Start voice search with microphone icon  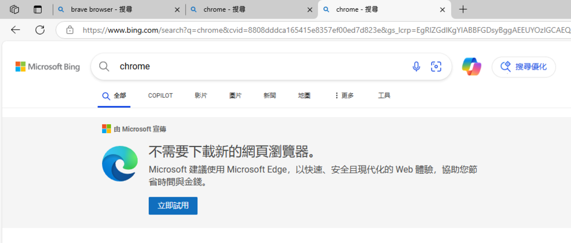pos(416,66)
